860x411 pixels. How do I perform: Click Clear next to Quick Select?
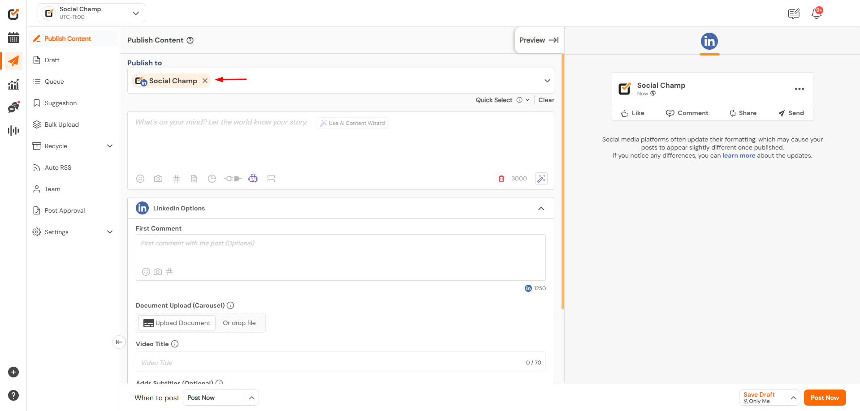546,100
